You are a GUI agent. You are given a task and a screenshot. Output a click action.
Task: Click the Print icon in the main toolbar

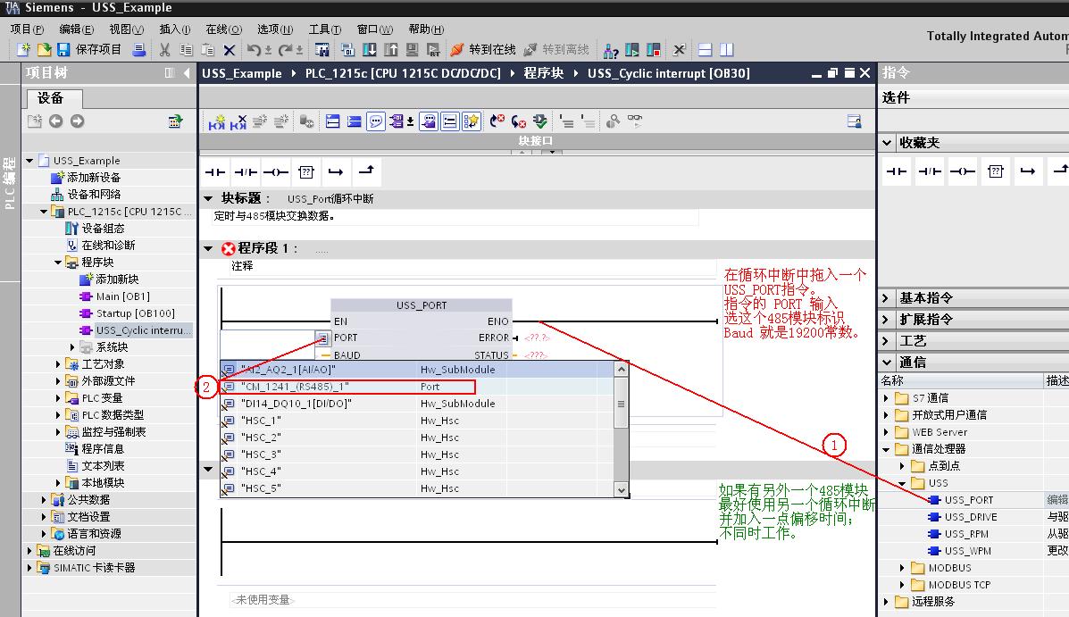pyautogui.click(x=139, y=50)
